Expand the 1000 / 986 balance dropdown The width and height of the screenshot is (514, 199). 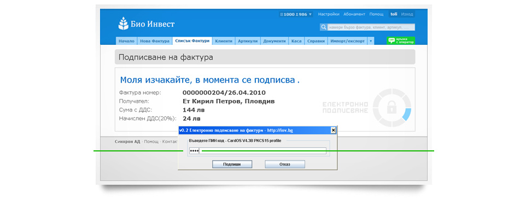click(x=296, y=14)
